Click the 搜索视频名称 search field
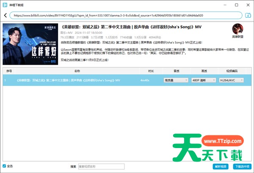The height and width of the screenshot is (173, 254). click(102, 166)
